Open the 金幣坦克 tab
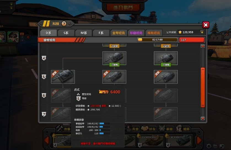The width and height of the screenshot is (231, 150). 119,33
